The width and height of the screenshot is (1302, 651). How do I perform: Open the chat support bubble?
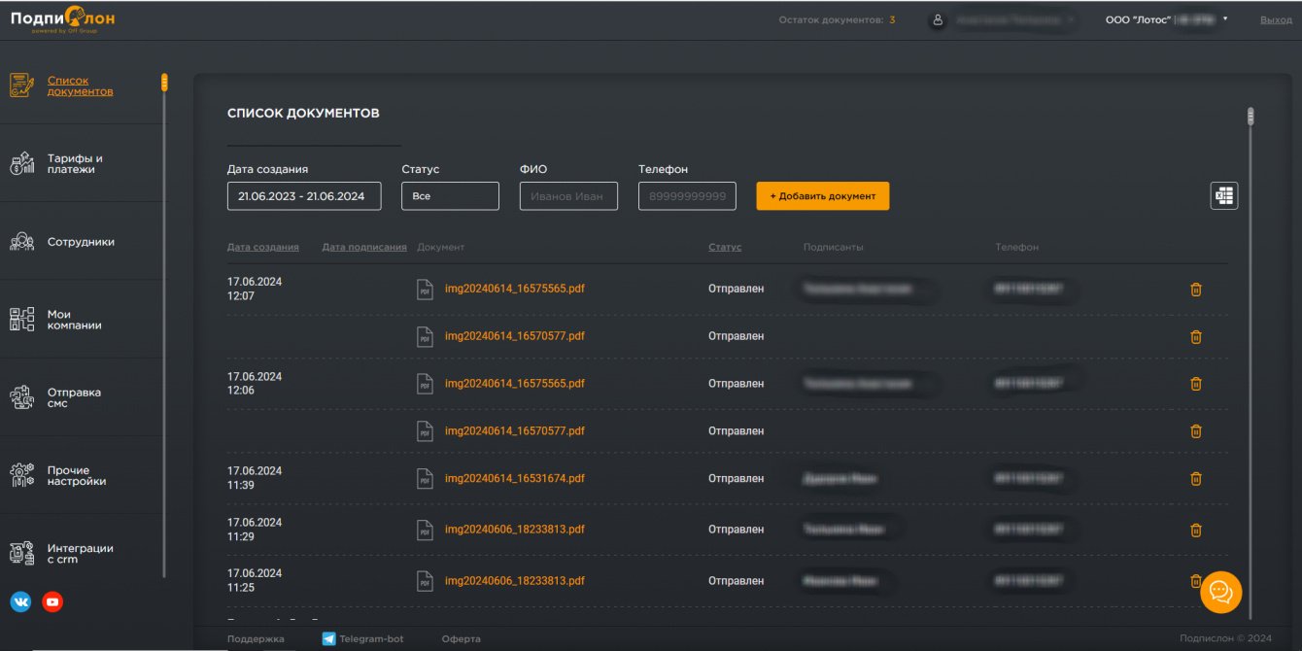[x=1220, y=592]
